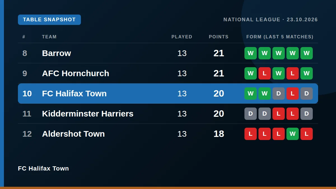This screenshot has height=189, width=336.
Task: Click the NATIONAL LEAGUE · 23.10.2026 header text
Action: click(x=270, y=20)
